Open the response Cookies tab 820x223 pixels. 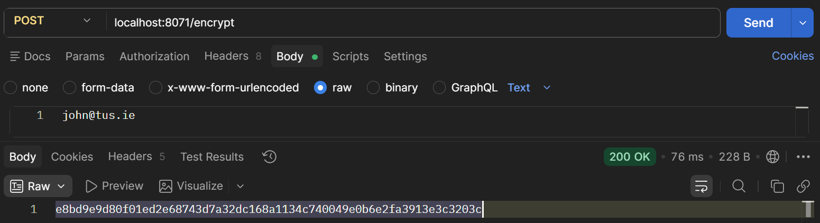click(x=72, y=157)
